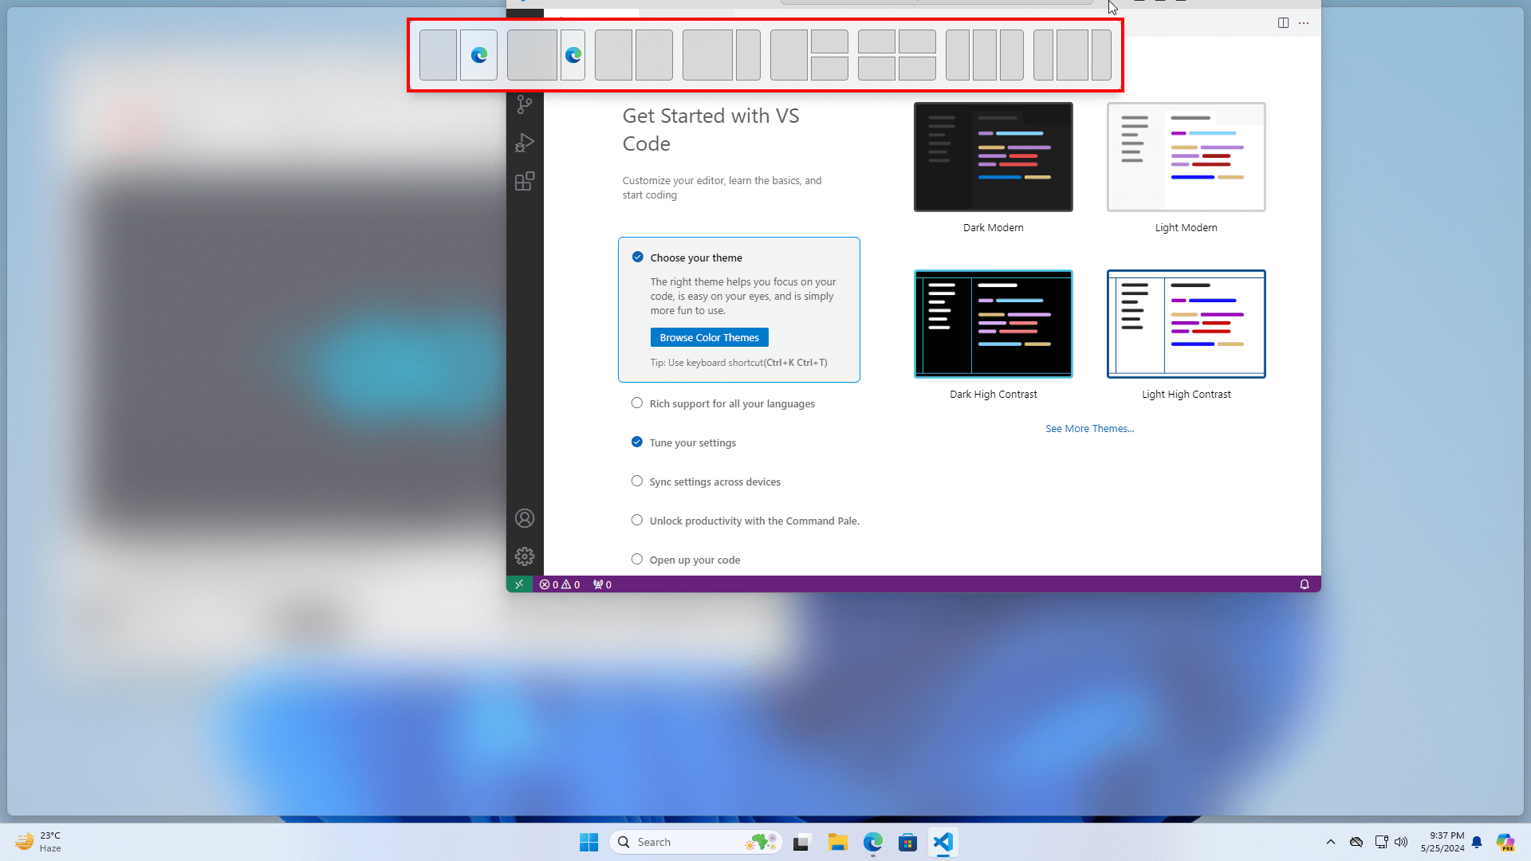Open the Windows Start menu
Viewport: 1531px width, 861px height.
pyautogui.click(x=588, y=841)
